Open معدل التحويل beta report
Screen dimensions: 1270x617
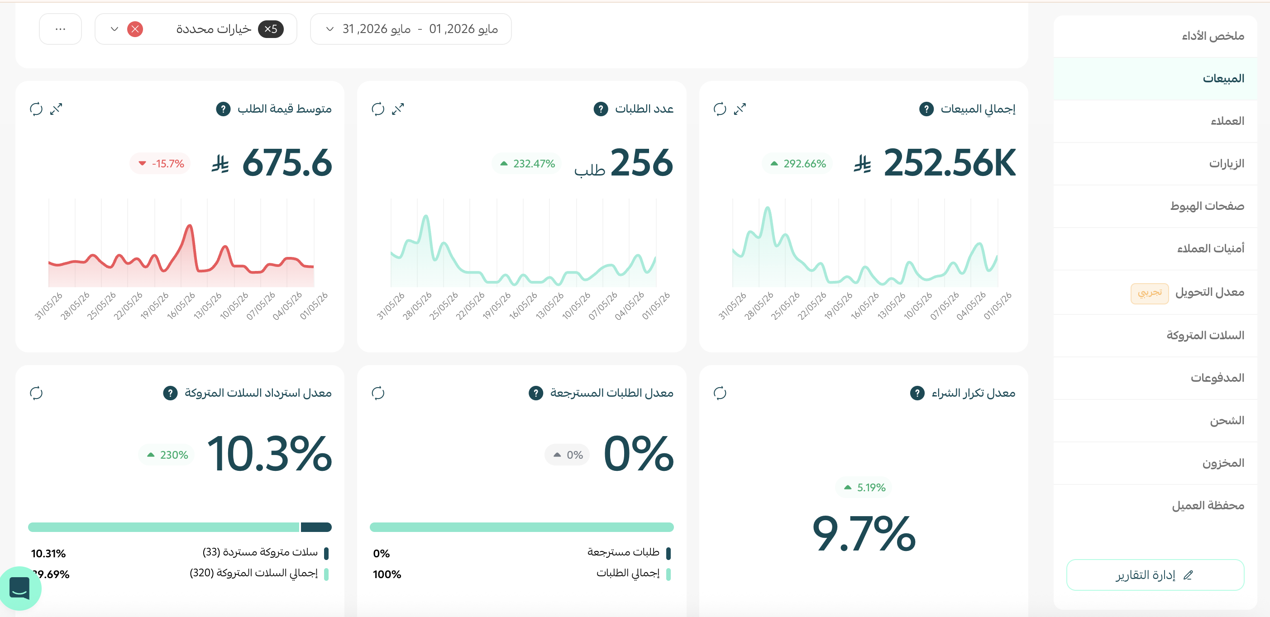coord(1155,292)
